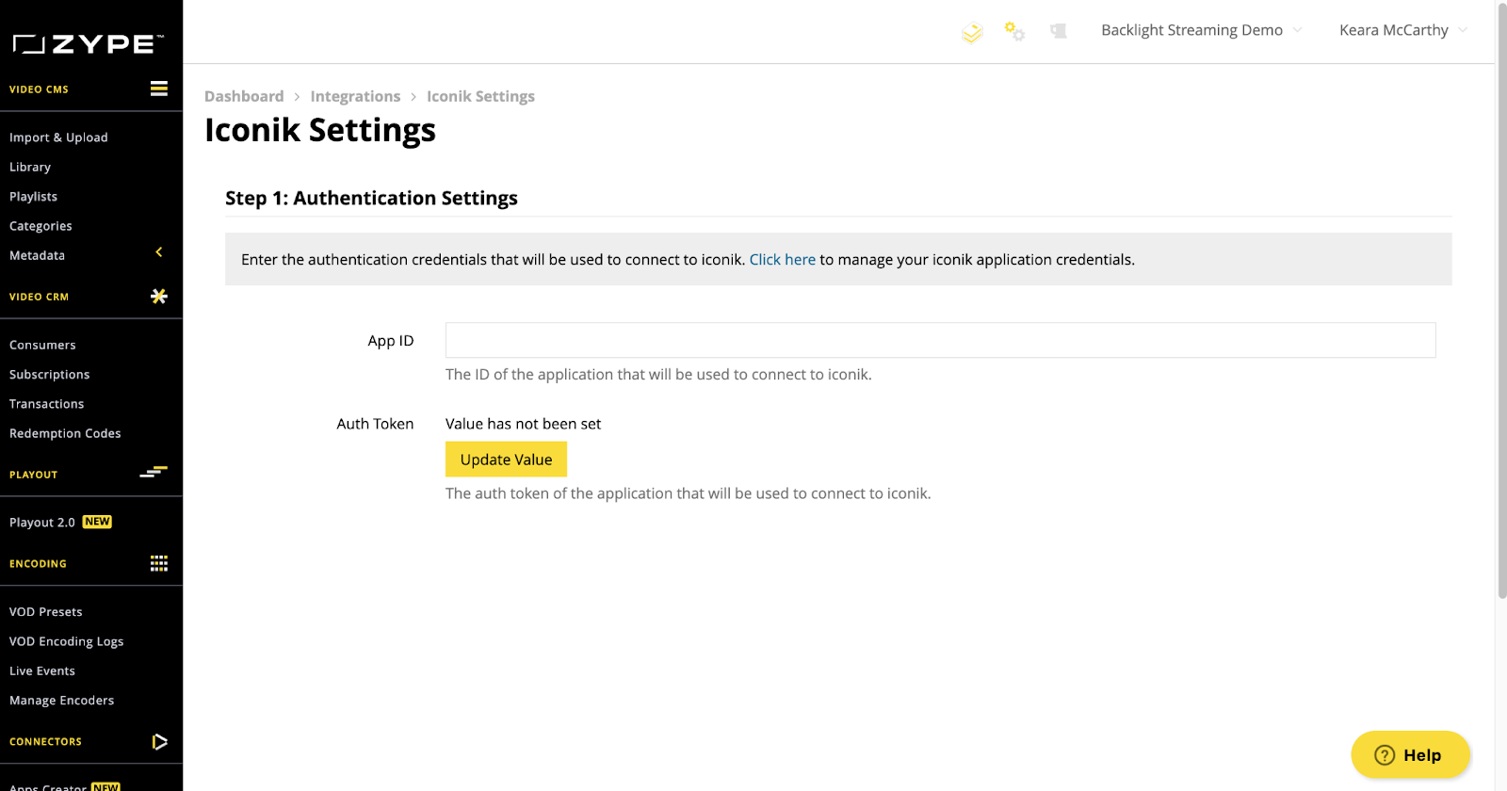
Task: Click the Video CMS hamburger icon
Action: pyautogui.click(x=159, y=89)
